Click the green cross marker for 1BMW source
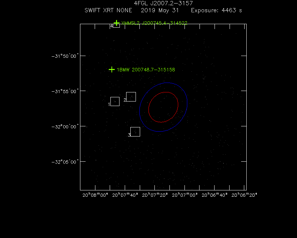This screenshot has height=238, width=297. pyautogui.click(x=112, y=70)
